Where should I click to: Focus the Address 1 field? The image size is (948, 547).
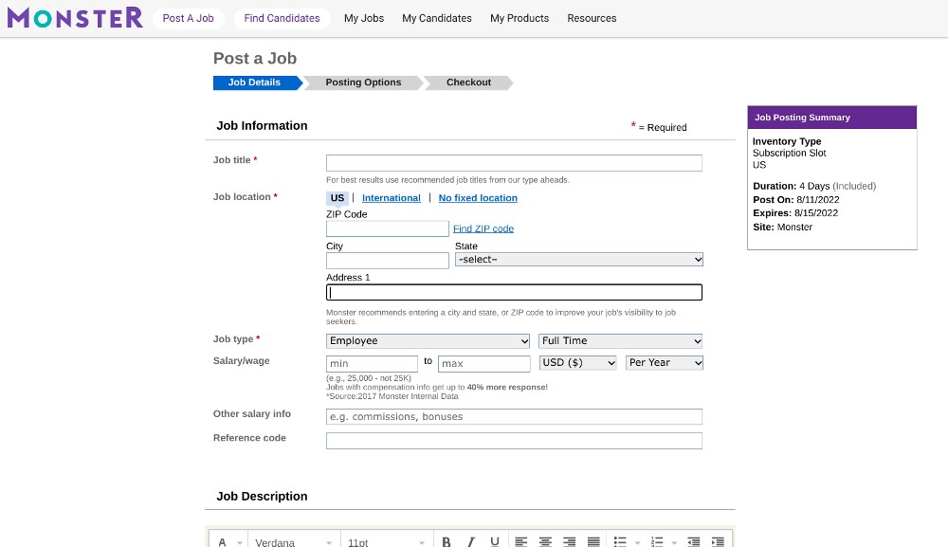click(514, 293)
